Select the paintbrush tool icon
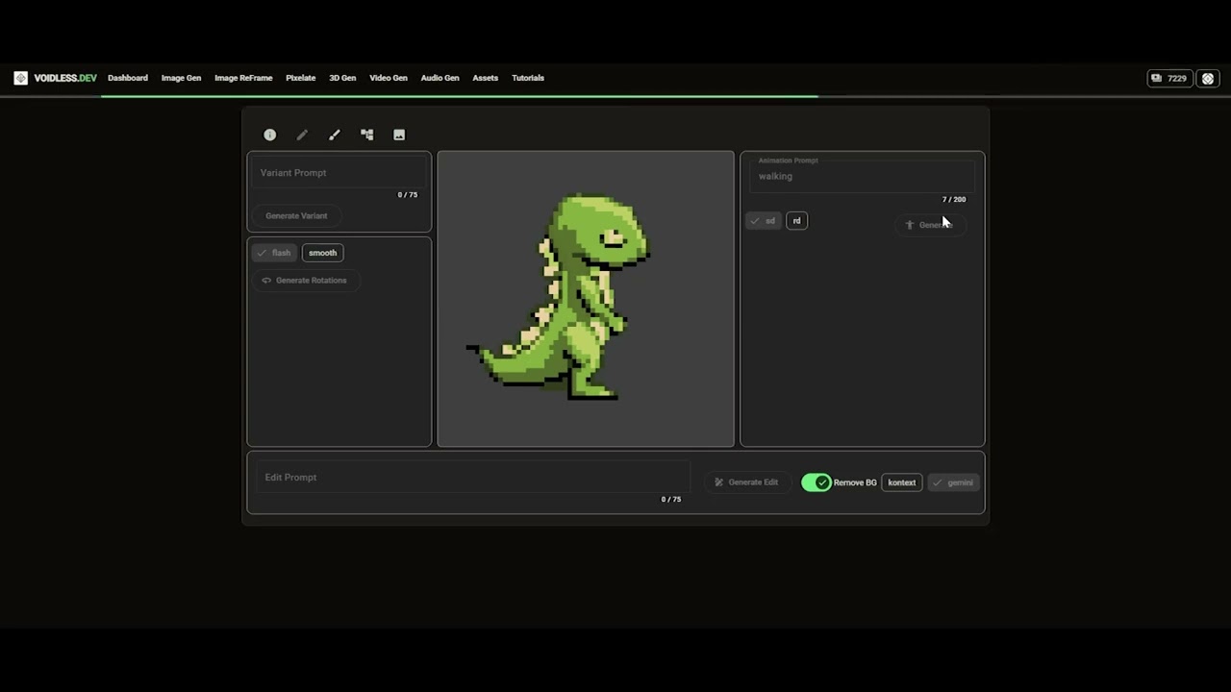The width and height of the screenshot is (1231, 692). pyautogui.click(x=335, y=135)
